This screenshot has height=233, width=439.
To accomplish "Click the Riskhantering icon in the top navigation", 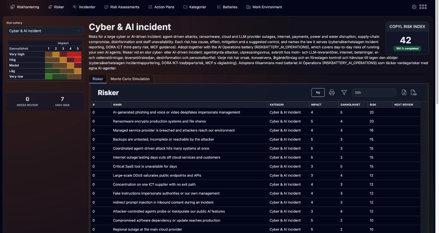I will pos(12,7).
